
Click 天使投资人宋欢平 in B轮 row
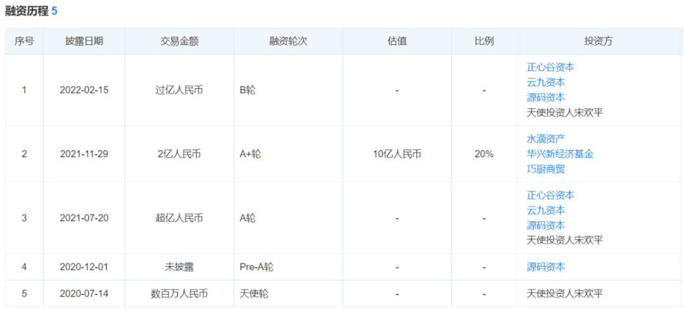[565, 113]
